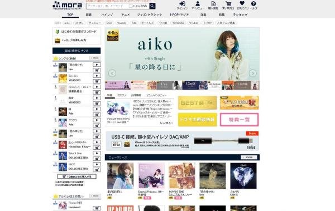Click Hi-Res Audio badge on aiko banner

(x=113, y=35)
